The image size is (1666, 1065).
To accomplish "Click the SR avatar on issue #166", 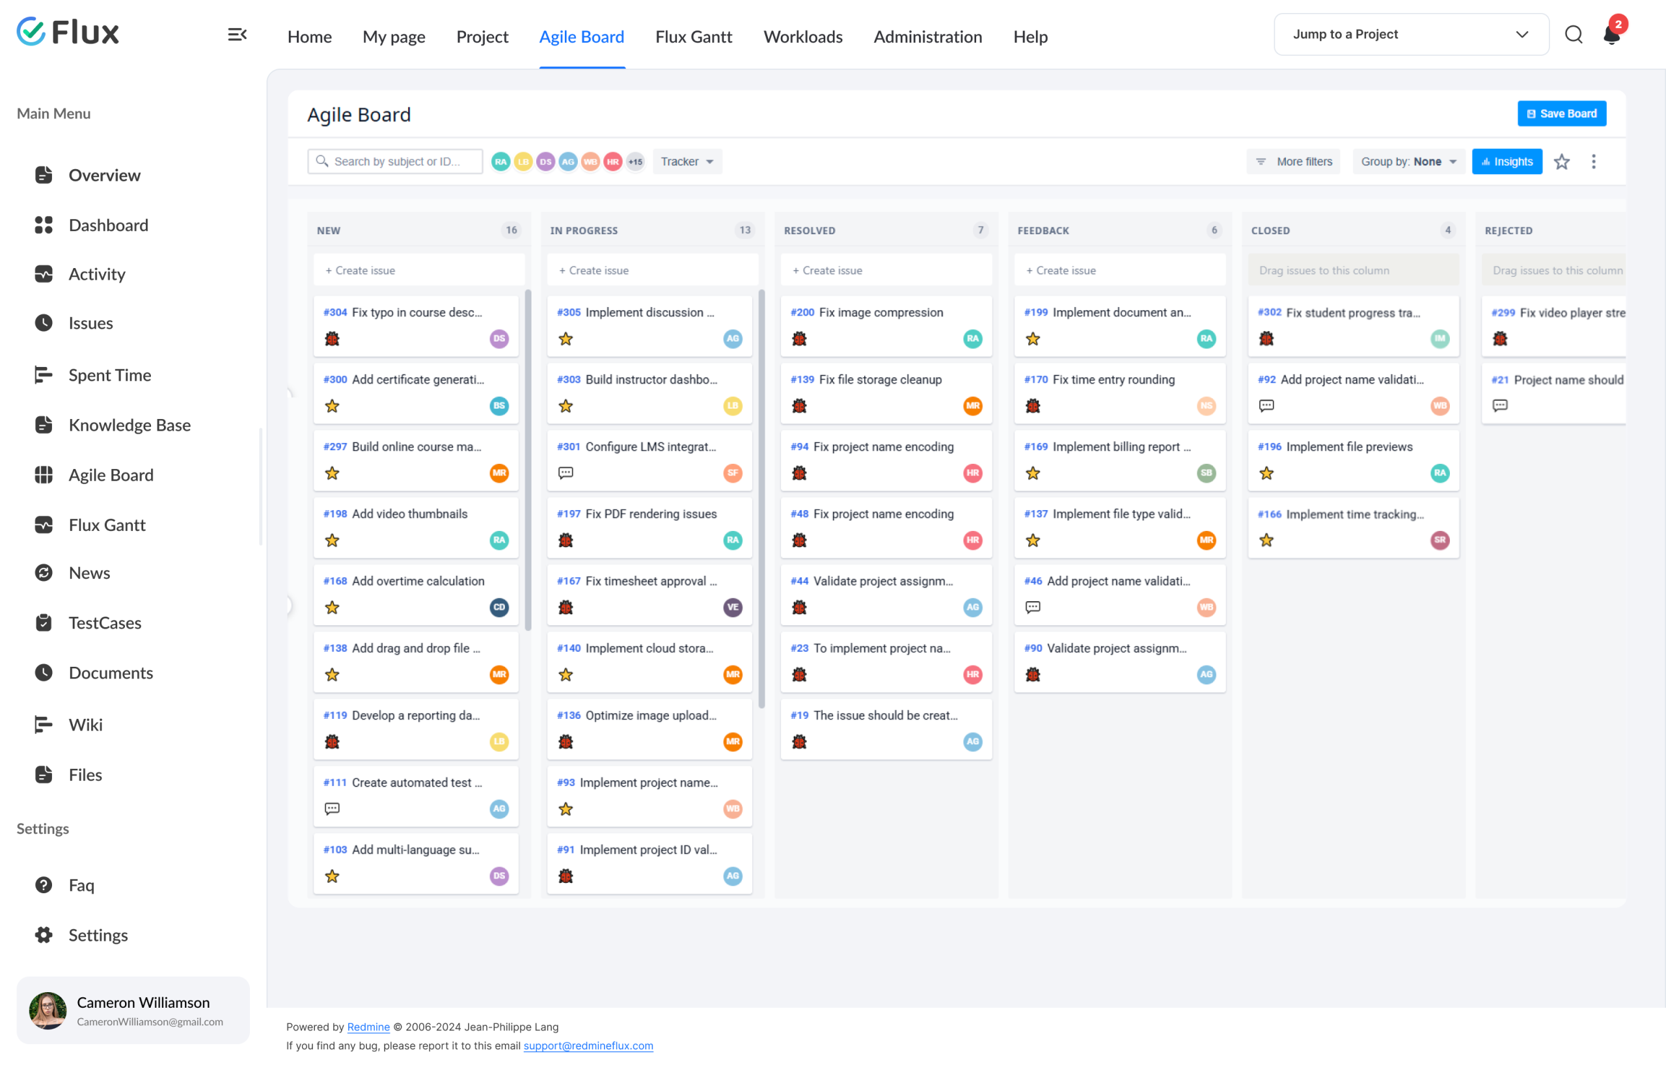I will pos(1440,540).
